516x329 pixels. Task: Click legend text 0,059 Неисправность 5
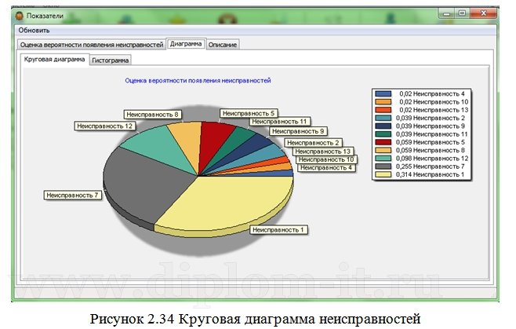tap(430, 142)
